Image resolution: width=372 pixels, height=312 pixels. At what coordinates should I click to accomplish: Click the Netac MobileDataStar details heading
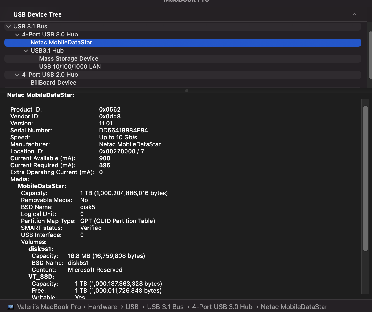pyautogui.click(x=41, y=95)
